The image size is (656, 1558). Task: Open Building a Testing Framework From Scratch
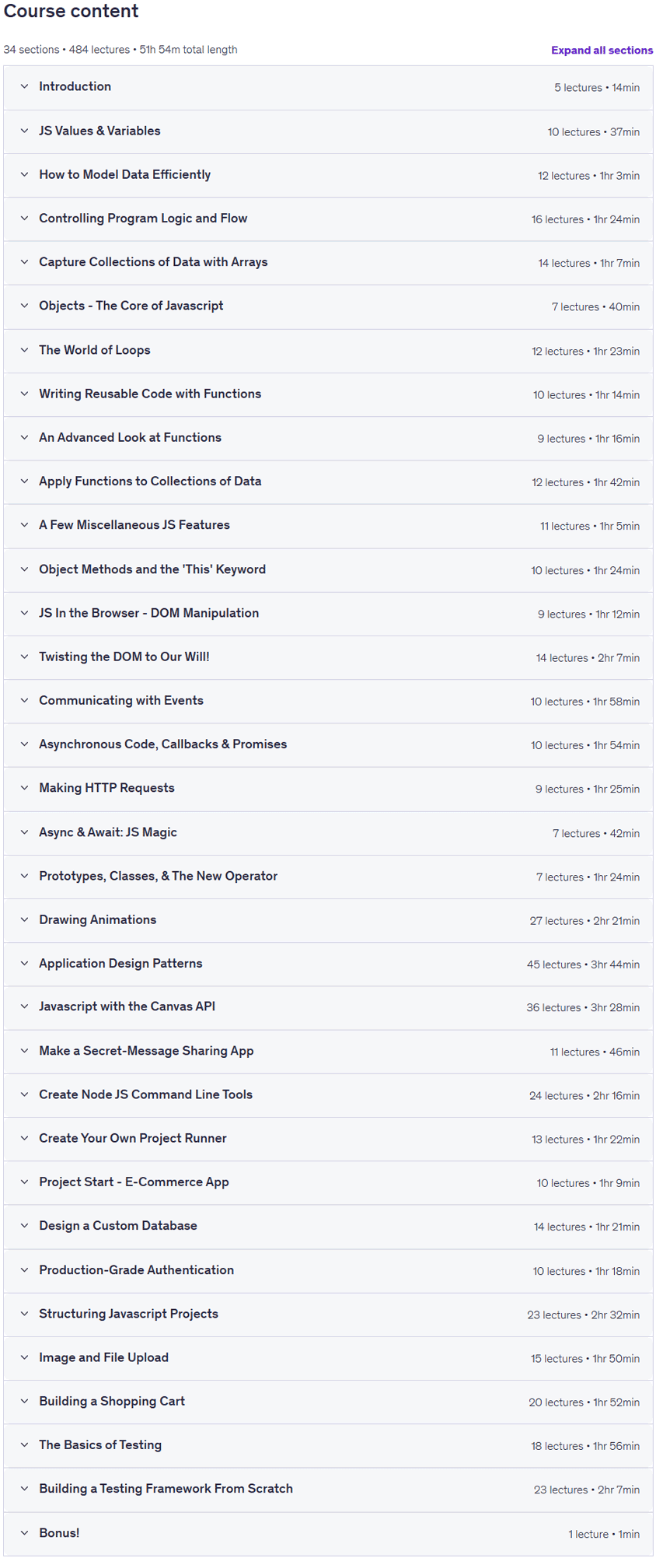coord(328,1488)
